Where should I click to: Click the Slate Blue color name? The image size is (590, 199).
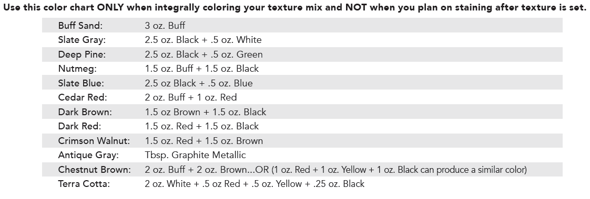(x=81, y=83)
